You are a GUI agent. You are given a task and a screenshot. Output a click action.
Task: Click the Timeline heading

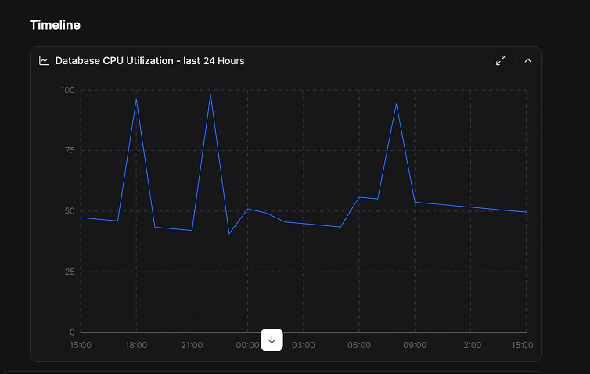(x=55, y=25)
